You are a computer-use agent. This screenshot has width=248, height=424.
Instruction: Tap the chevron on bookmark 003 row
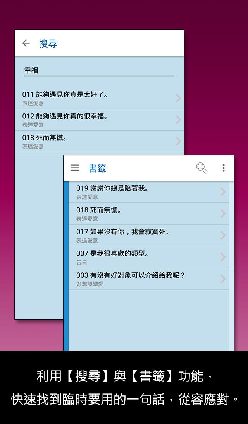pos(223,279)
